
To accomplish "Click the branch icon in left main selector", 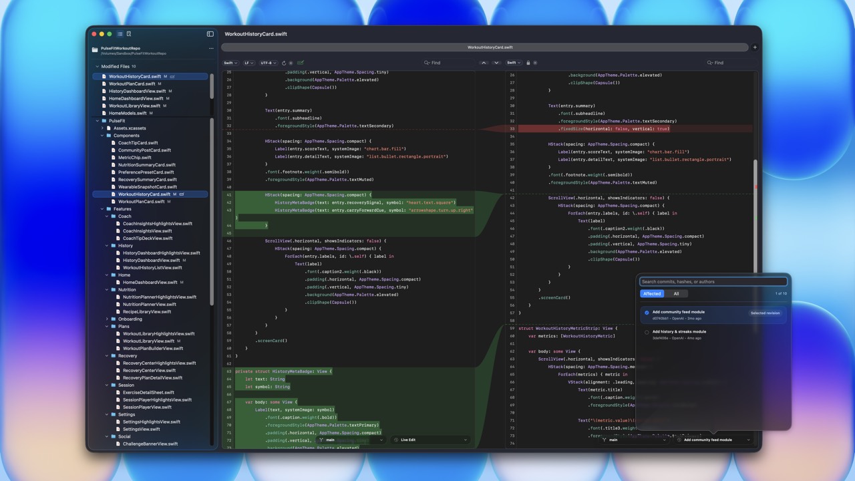I will click(321, 440).
